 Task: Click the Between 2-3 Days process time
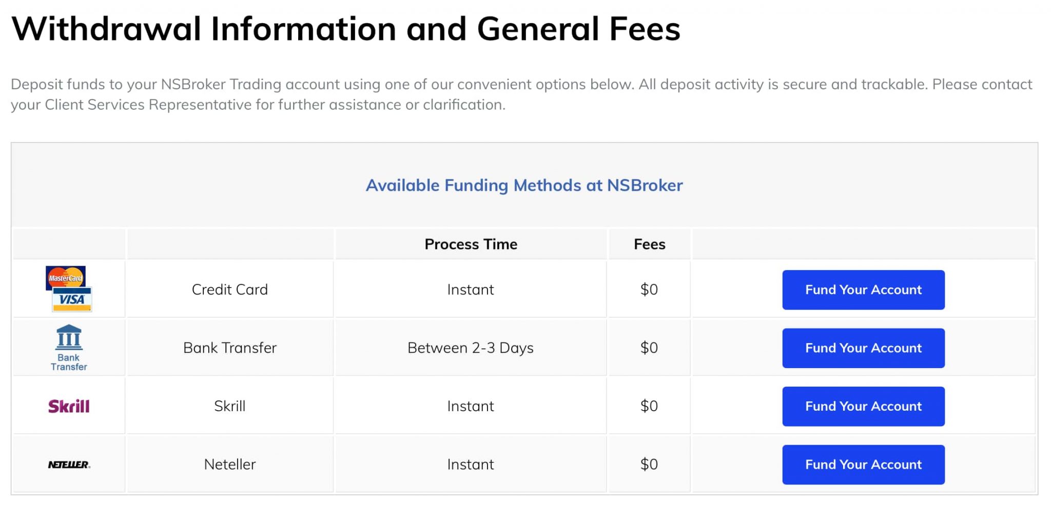pyautogui.click(x=470, y=348)
